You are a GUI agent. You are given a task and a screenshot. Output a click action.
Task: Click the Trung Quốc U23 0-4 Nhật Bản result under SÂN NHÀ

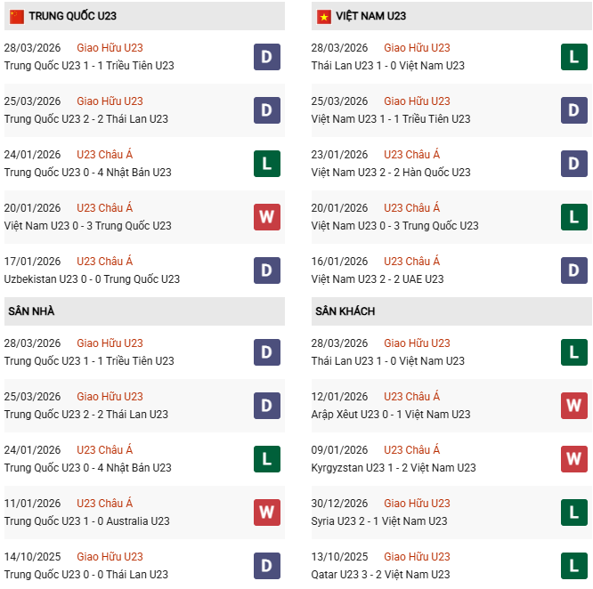tap(87, 468)
